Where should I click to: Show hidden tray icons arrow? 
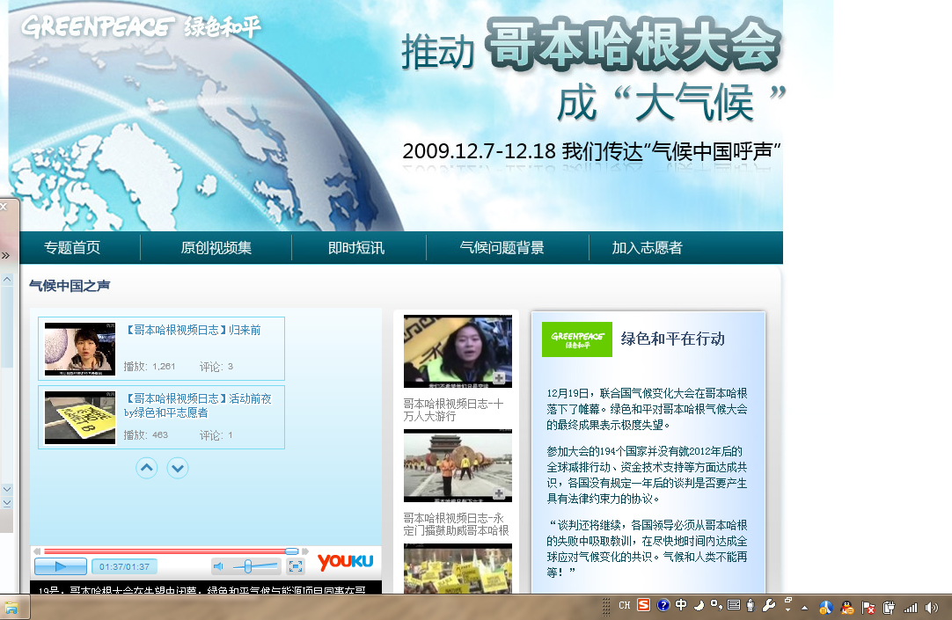click(805, 608)
